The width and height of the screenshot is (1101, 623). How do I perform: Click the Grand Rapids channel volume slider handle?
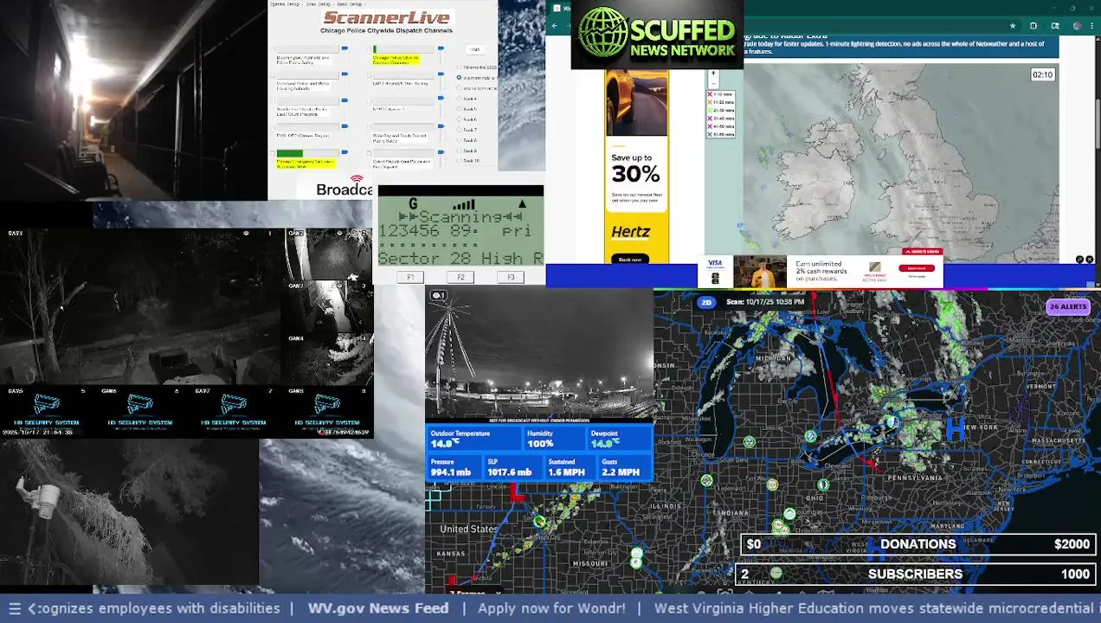coord(441,152)
